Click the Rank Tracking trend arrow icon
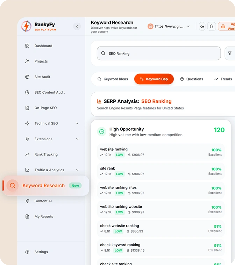Screen dimensions: 235x265 click(x=27, y=155)
